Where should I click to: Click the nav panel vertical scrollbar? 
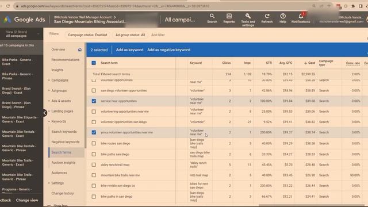tap(86, 96)
